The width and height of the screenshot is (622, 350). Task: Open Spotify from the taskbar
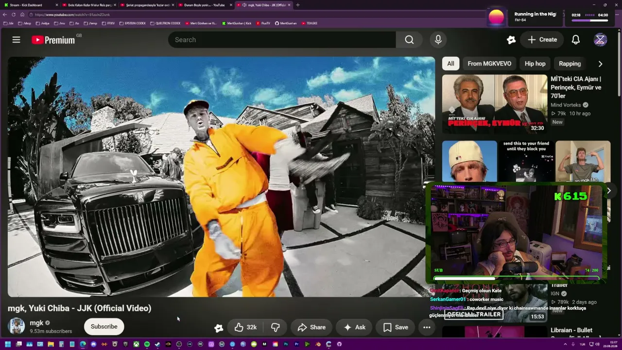[x=147, y=344]
